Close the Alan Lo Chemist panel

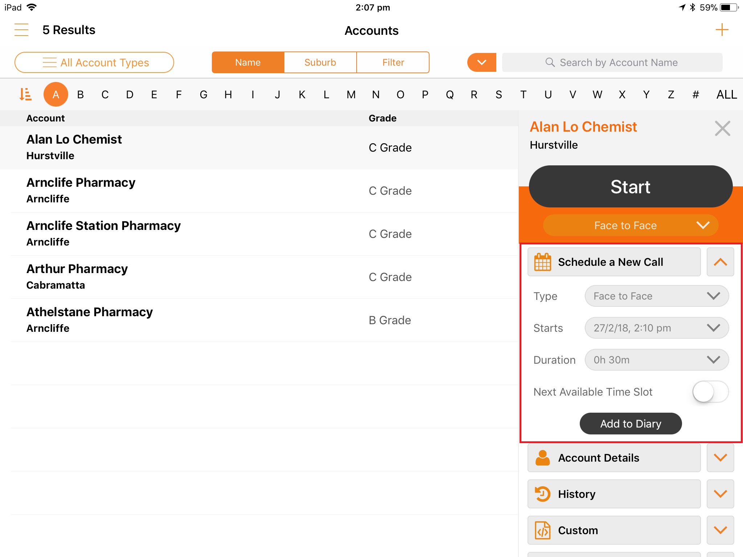click(x=722, y=128)
